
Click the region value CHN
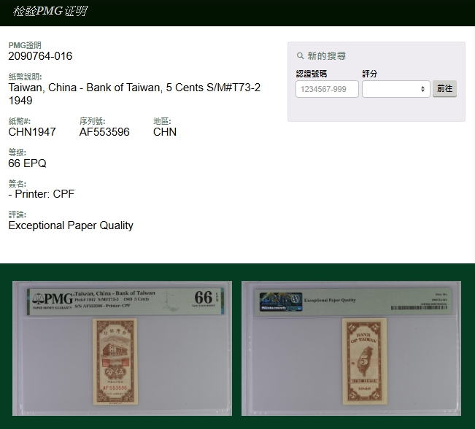click(165, 132)
